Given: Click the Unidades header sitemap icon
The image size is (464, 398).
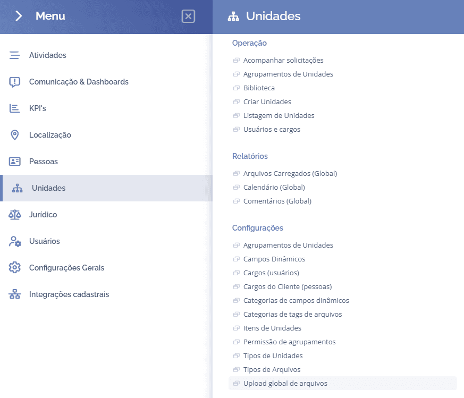Looking at the screenshot, I should pos(233,16).
